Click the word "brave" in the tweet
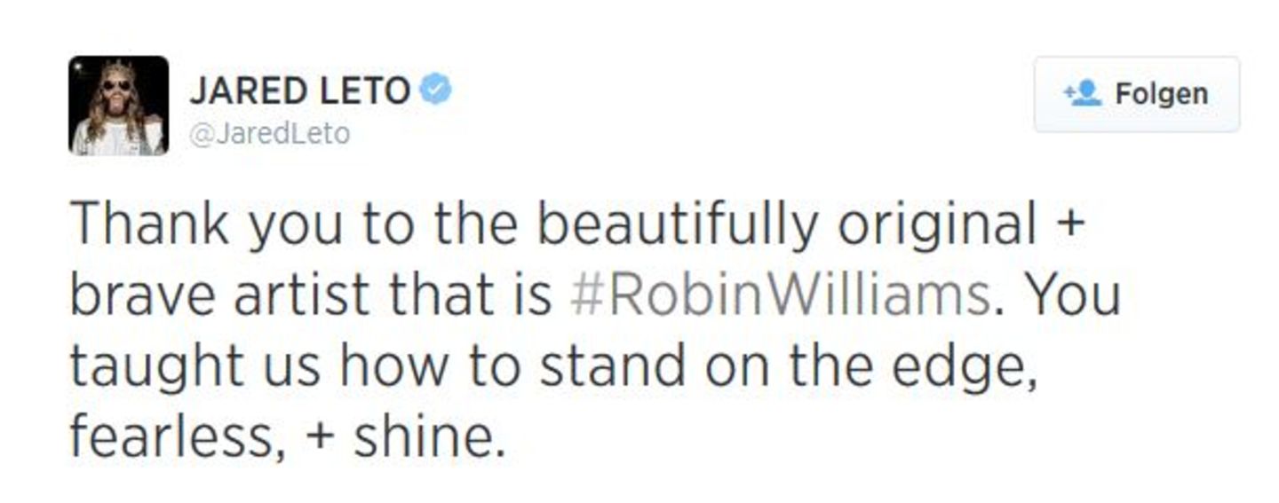Viewport: 1279px width, 503px height. coord(142,295)
